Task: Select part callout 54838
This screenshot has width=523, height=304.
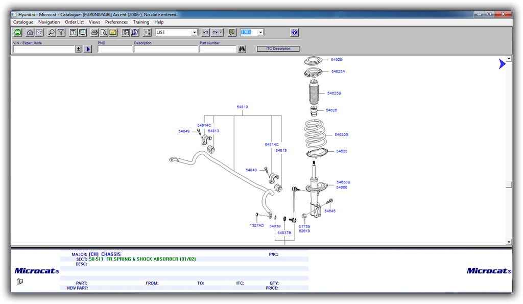Action: coord(275,226)
